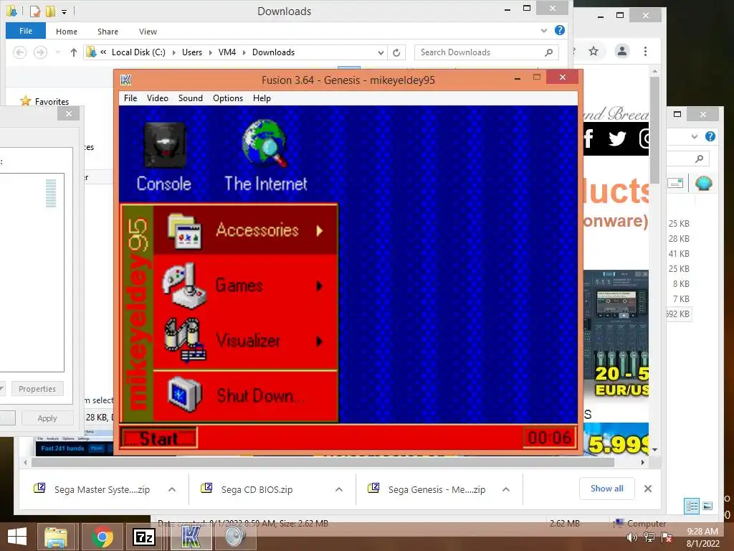Click Show all downloads button
The image size is (734, 551).
click(606, 488)
